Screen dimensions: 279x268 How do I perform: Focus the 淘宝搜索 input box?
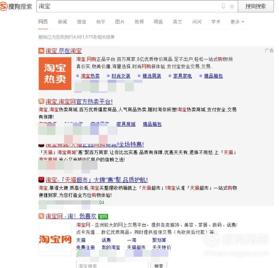point(112,265)
